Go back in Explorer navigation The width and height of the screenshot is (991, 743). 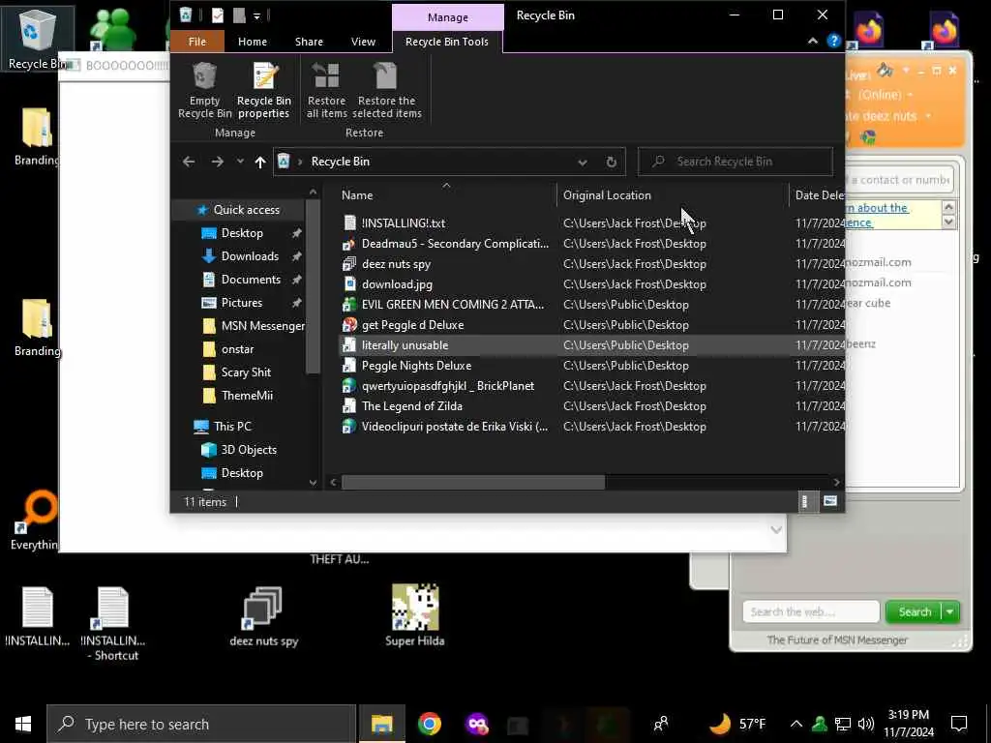pyautogui.click(x=189, y=162)
